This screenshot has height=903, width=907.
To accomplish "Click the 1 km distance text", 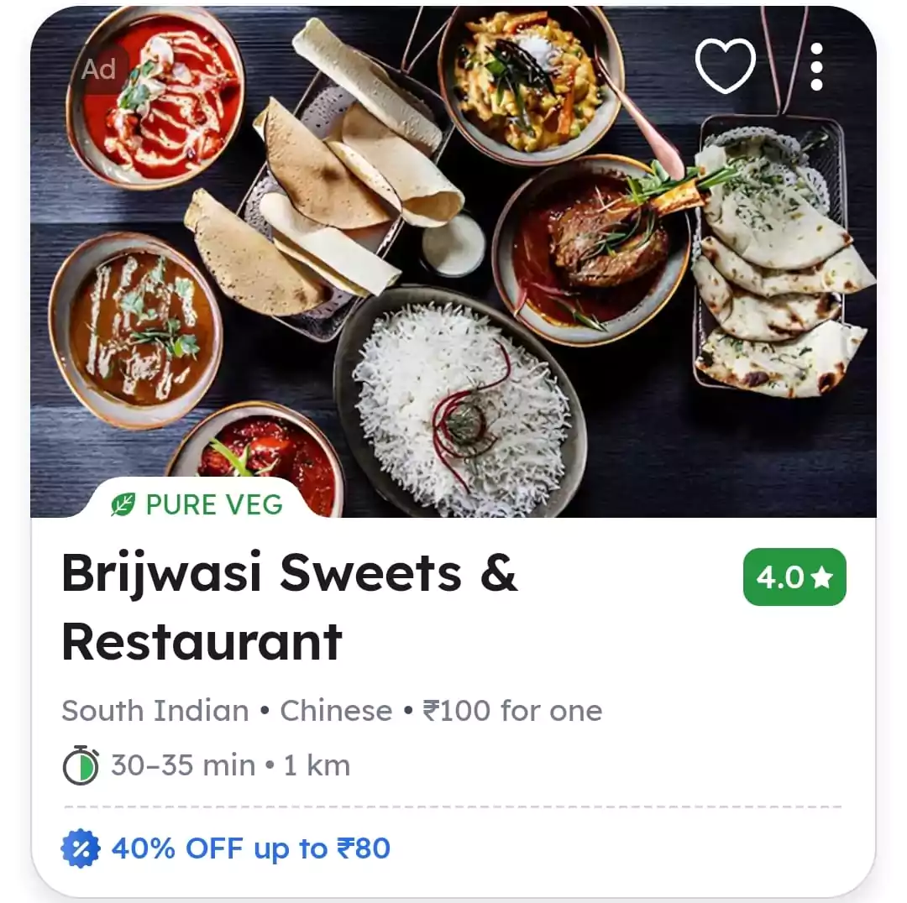I will [317, 765].
